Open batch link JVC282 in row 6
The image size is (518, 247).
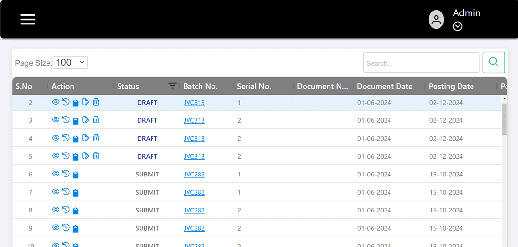(194, 174)
